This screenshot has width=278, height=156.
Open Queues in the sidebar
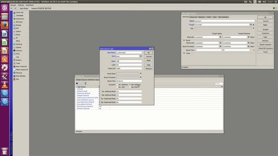point(19,51)
